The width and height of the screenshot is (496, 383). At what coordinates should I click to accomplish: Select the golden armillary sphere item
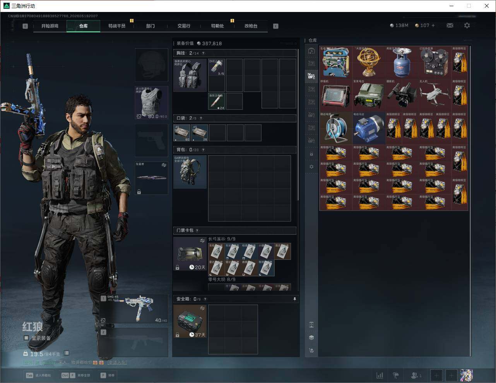[369, 63]
